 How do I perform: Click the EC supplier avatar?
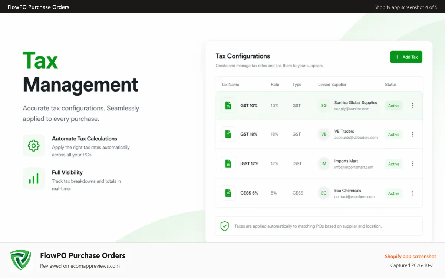324,193
